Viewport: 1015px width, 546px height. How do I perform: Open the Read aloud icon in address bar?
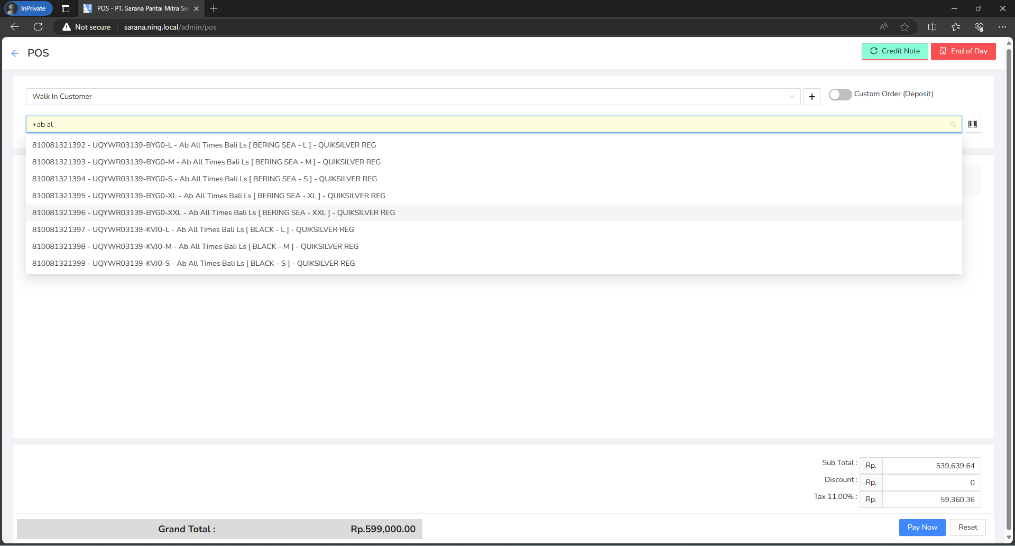pyautogui.click(x=883, y=27)
